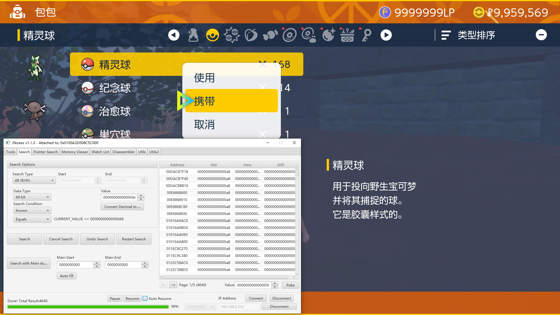Switch to the Disassembler tab
The height and width of the screenshot is (315, 560).
(x=124, y=152)
